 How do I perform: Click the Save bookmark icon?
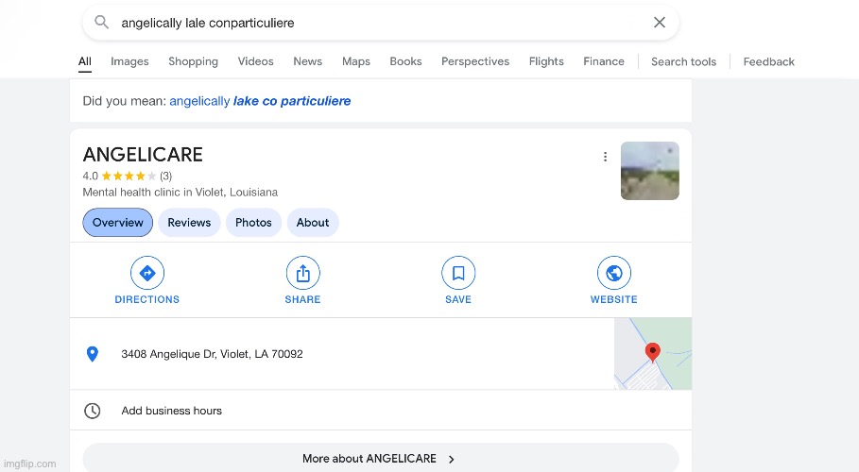[458, 274]
